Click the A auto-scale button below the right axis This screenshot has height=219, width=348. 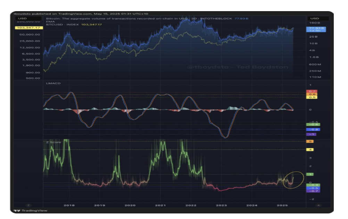(x=318, y=205)
